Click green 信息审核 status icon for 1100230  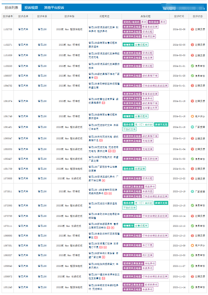click(x=192, y=66)
